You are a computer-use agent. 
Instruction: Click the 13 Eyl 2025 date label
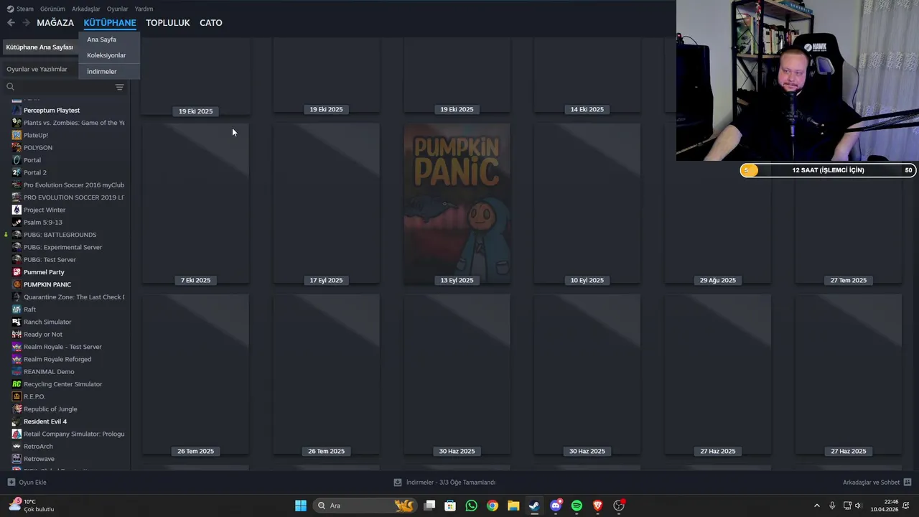coord(457,280)
